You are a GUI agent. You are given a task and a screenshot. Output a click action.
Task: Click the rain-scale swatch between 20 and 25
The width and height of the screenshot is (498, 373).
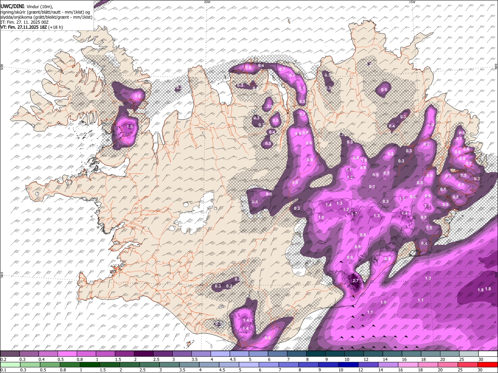click(x=448, y=365)
